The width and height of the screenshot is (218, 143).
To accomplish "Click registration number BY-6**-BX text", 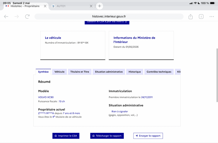I will pyautogui.click(x=83, y=43).
